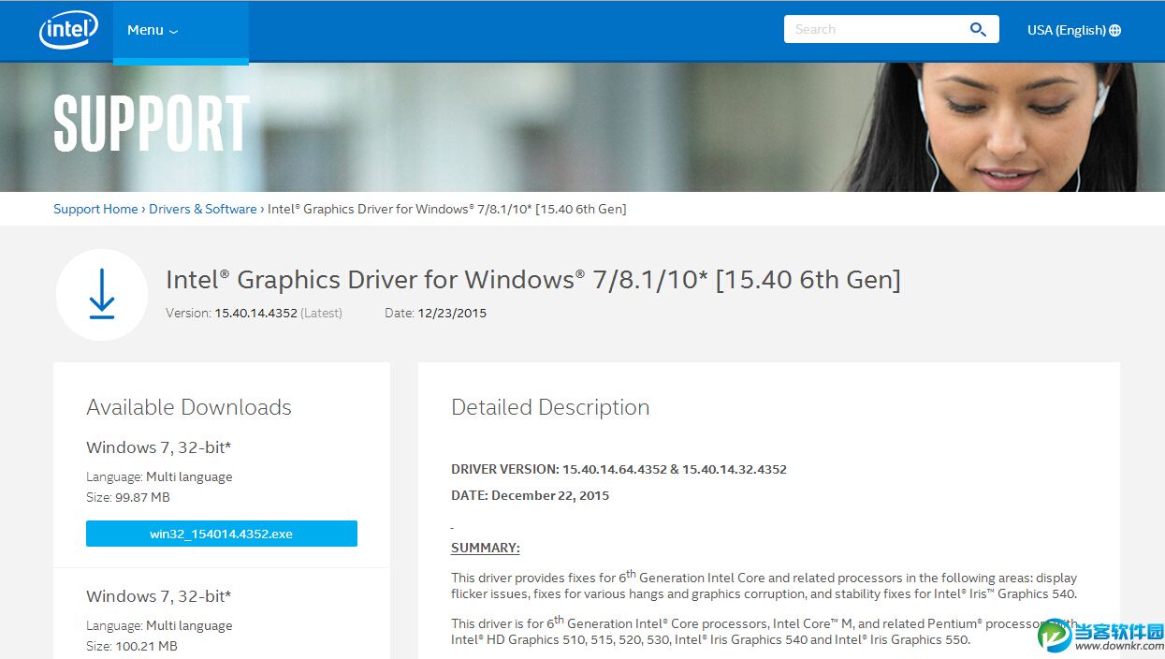
Task: Select the DATE: December 22, 2015 text
Action: 530,495
